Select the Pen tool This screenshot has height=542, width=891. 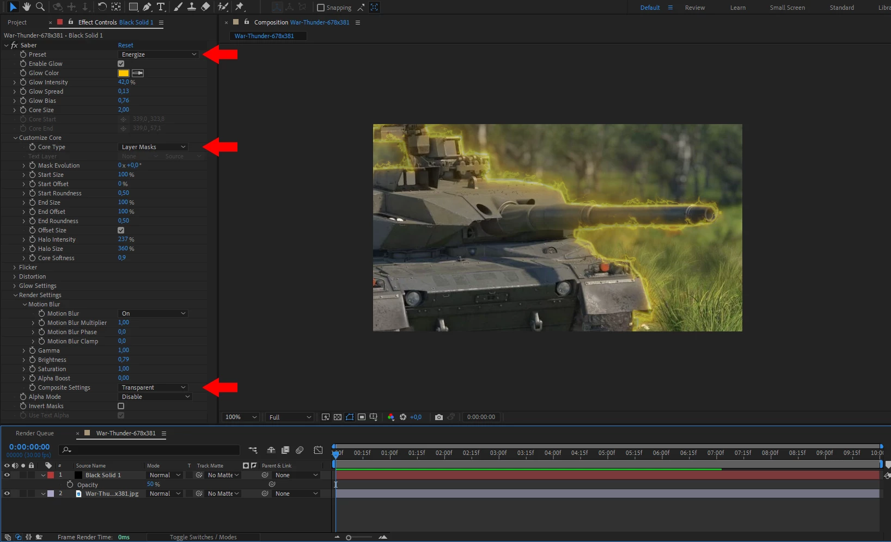(147, 7)
